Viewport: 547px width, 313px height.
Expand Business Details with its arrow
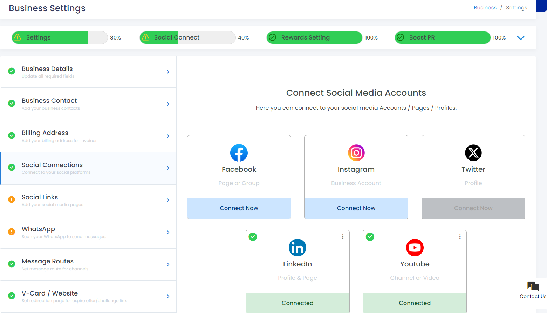pos(168,72)
